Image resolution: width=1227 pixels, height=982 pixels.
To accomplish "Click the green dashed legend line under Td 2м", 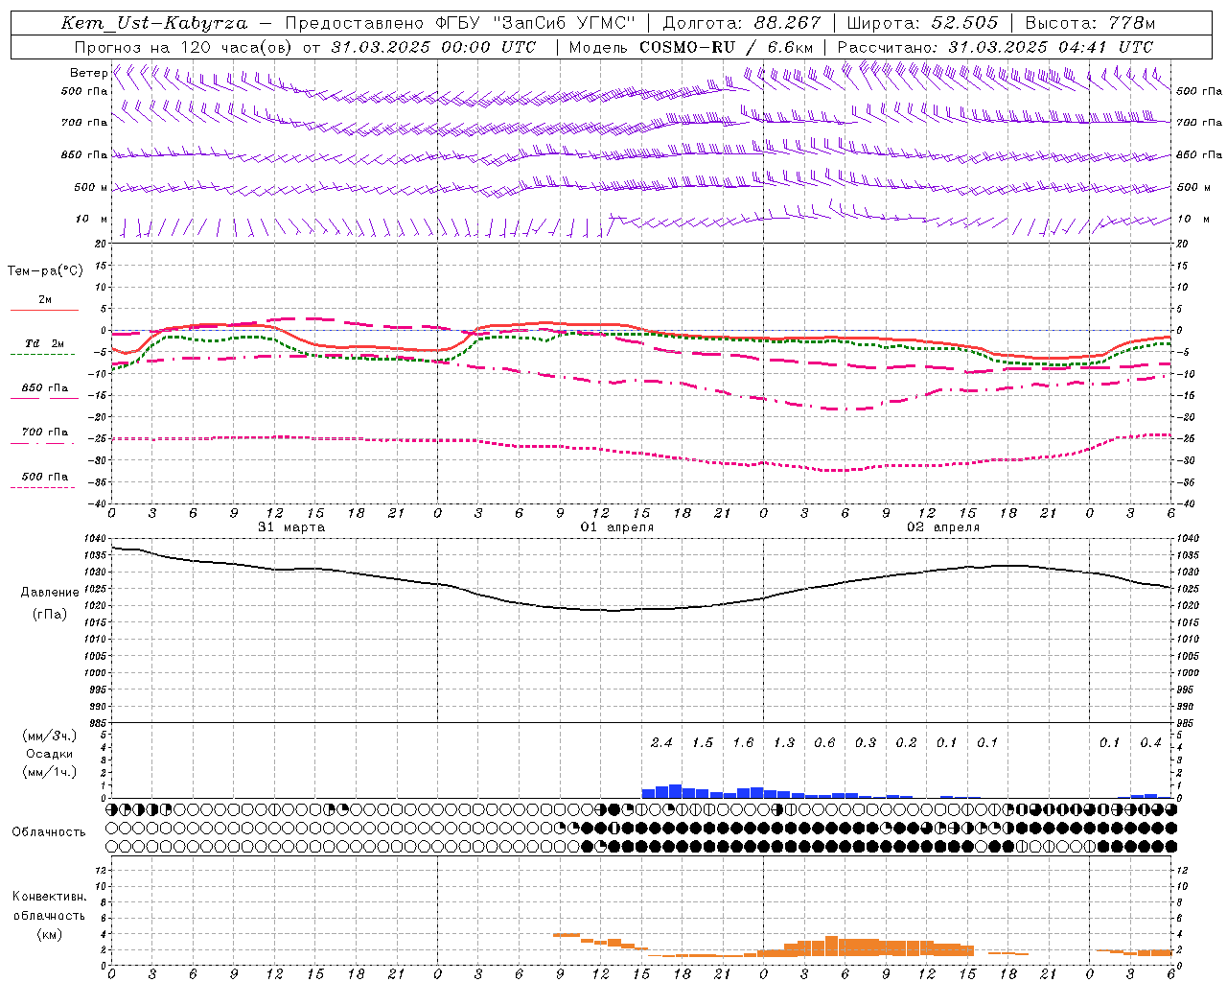I will (43, 354).
